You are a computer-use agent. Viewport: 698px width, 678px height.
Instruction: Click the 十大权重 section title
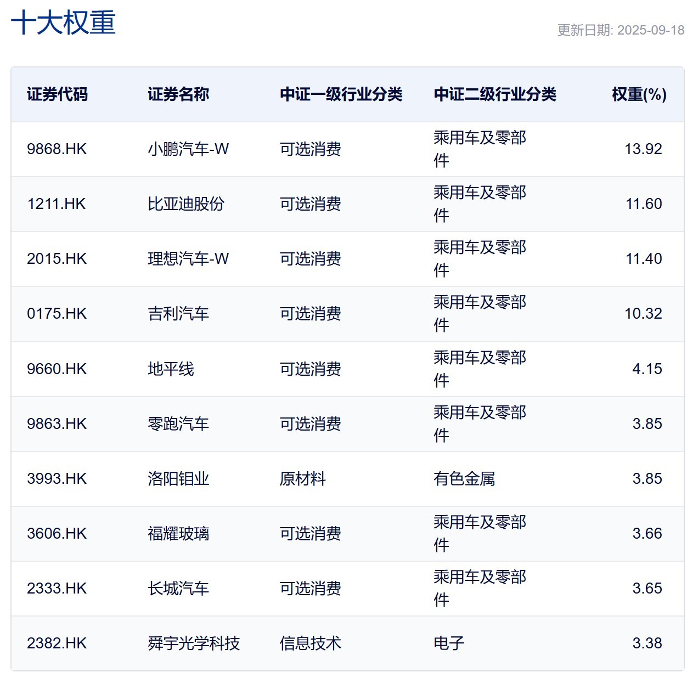pyautogui.click(x=64, y=25)
